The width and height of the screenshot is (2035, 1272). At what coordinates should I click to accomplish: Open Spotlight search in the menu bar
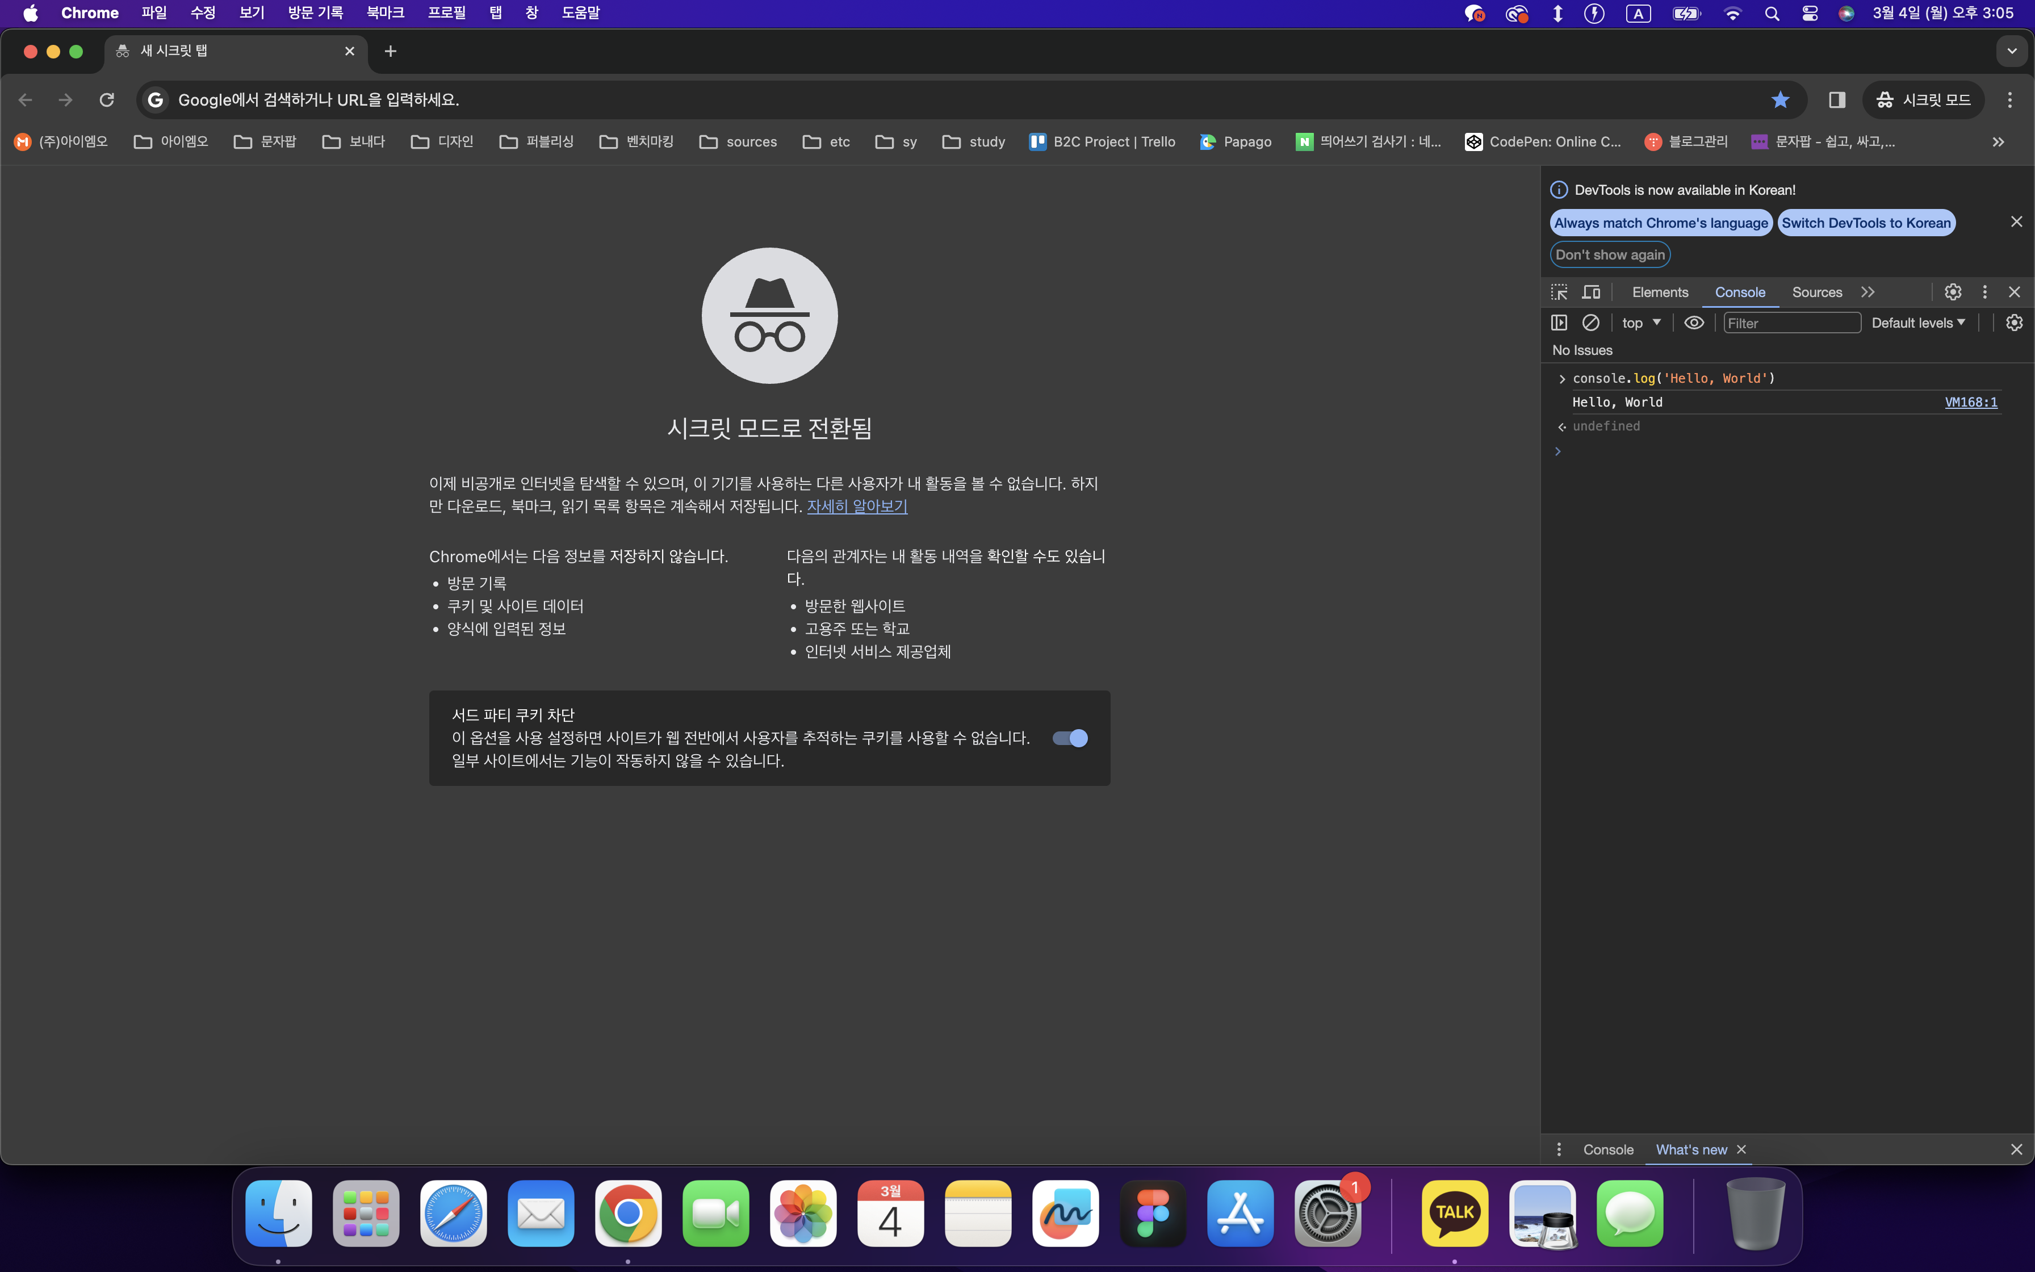(x=1772, y=14)
